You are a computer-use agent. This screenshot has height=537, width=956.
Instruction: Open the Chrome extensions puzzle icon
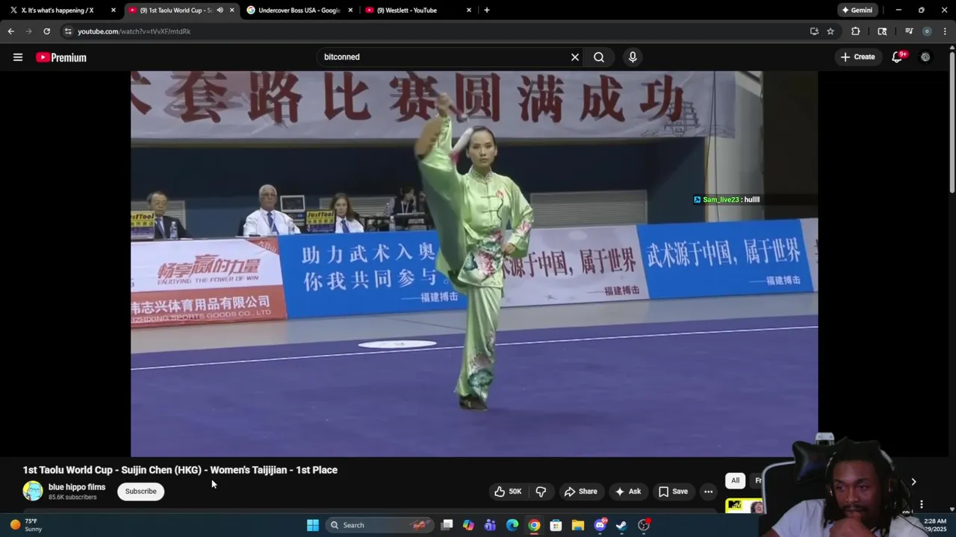point(856,31)
